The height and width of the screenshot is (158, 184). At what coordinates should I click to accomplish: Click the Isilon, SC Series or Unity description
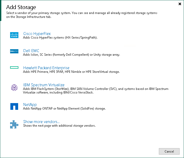coord(72,55)
